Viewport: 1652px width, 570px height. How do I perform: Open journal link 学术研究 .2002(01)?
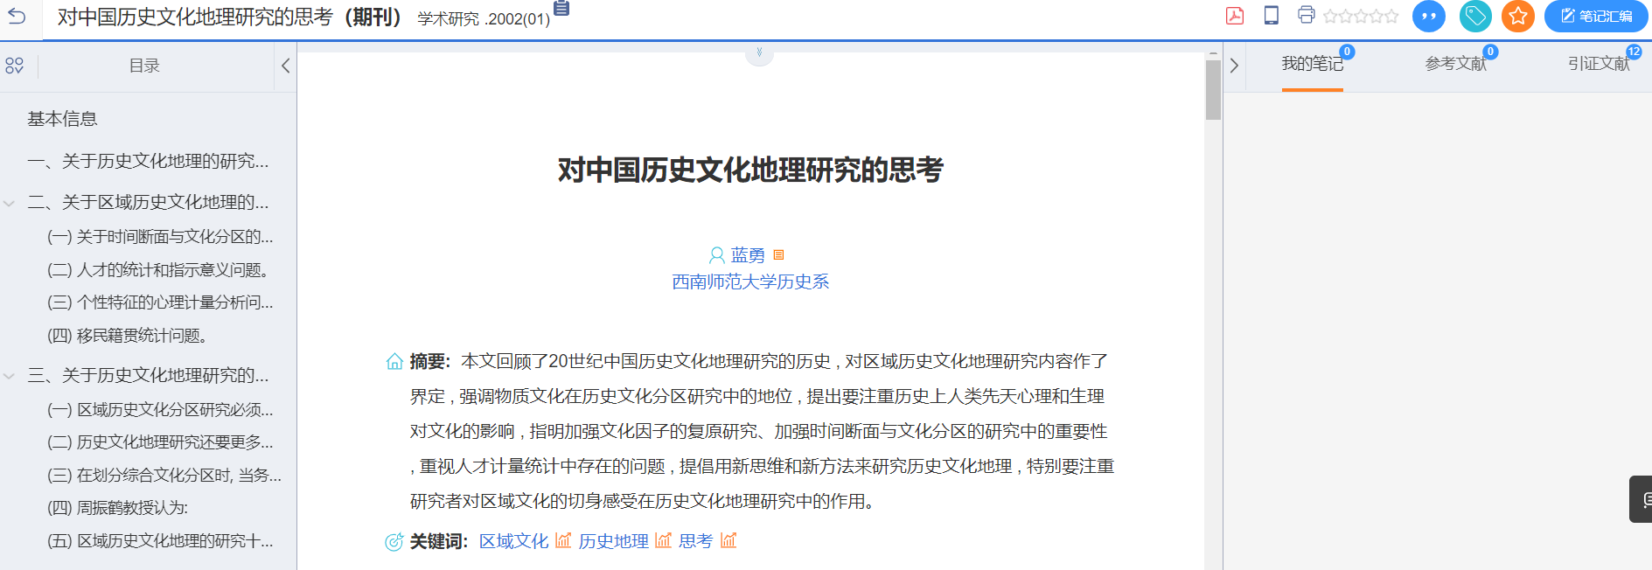(x=484, y=19)
